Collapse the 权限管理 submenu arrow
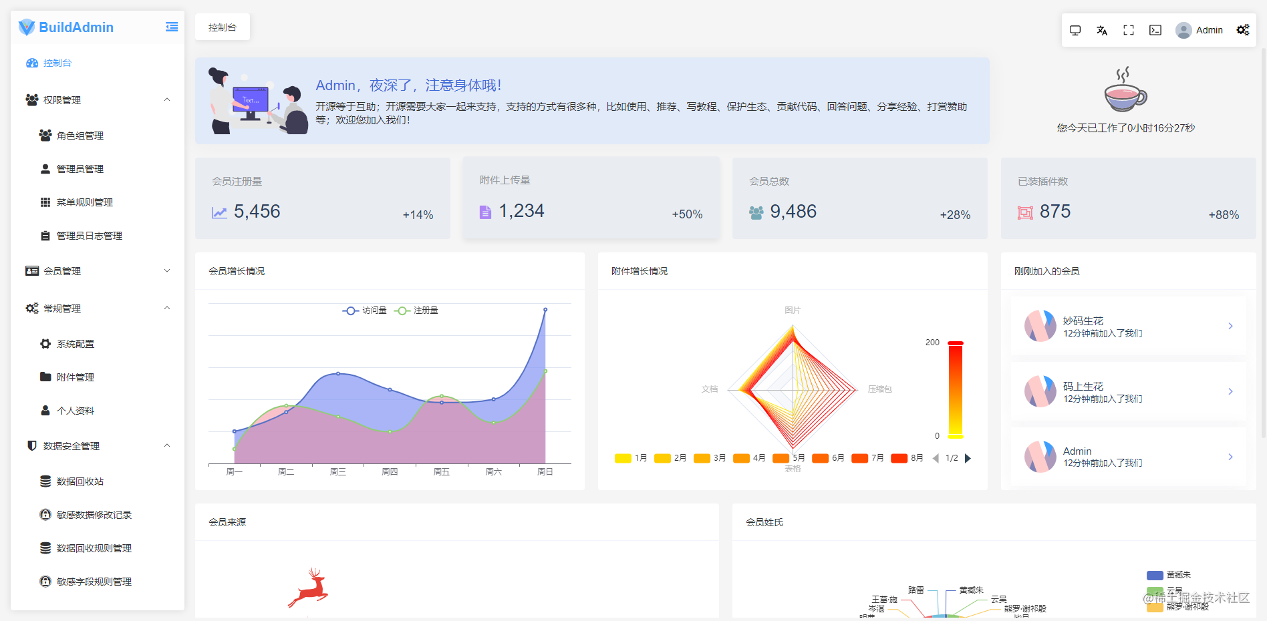The image size is (1267, 621). 167,99
